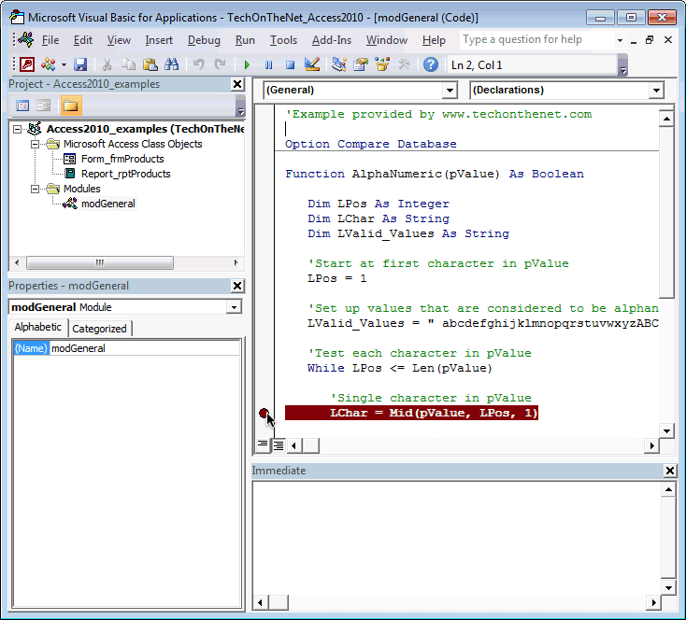Remove the red breakpoint dot in margin
The image size is (686, 620).
pyautogui.click(x=264, y=413)
